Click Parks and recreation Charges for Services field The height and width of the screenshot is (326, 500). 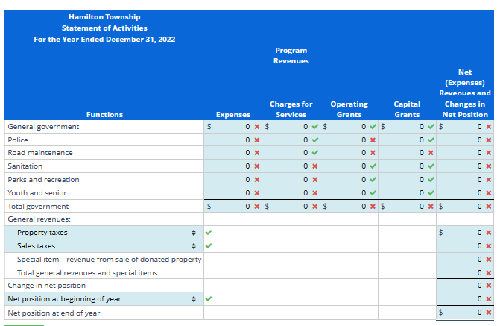pos(291,180)
